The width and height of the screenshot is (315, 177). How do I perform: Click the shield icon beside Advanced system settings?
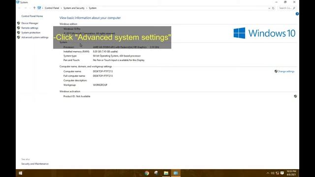click(x=19, y=37)
